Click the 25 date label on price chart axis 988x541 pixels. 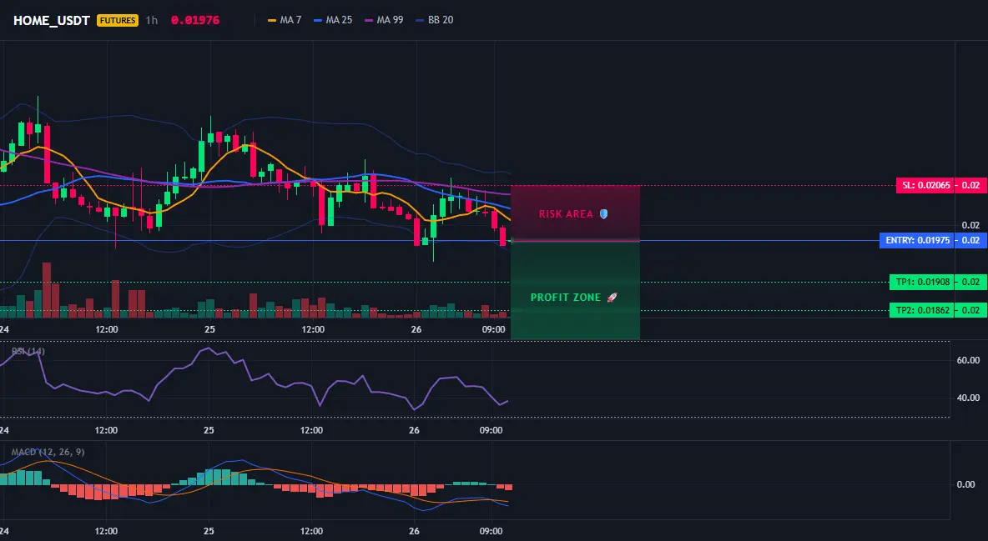[209, 329]
